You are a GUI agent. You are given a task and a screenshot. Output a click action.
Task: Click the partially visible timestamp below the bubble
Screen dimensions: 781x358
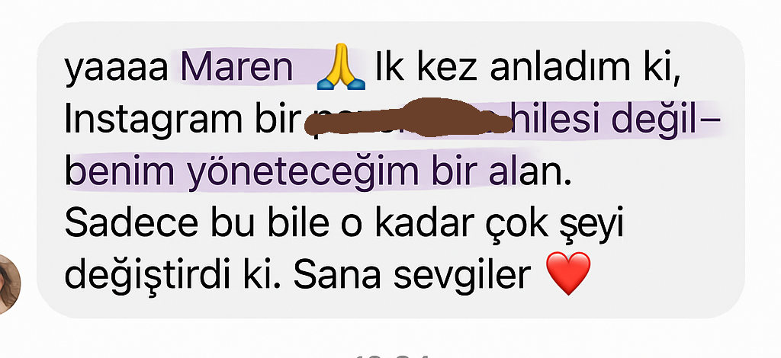click(x=392, y=355)
